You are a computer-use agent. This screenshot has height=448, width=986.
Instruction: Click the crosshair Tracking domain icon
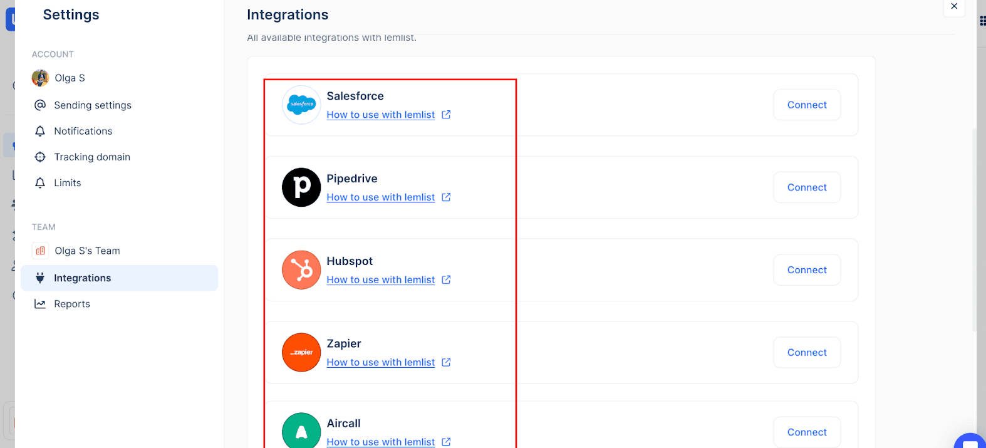40,157
